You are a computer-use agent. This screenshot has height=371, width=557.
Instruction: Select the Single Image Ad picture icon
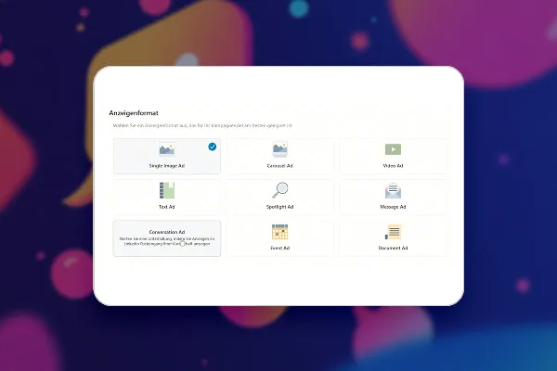point(166,149)
